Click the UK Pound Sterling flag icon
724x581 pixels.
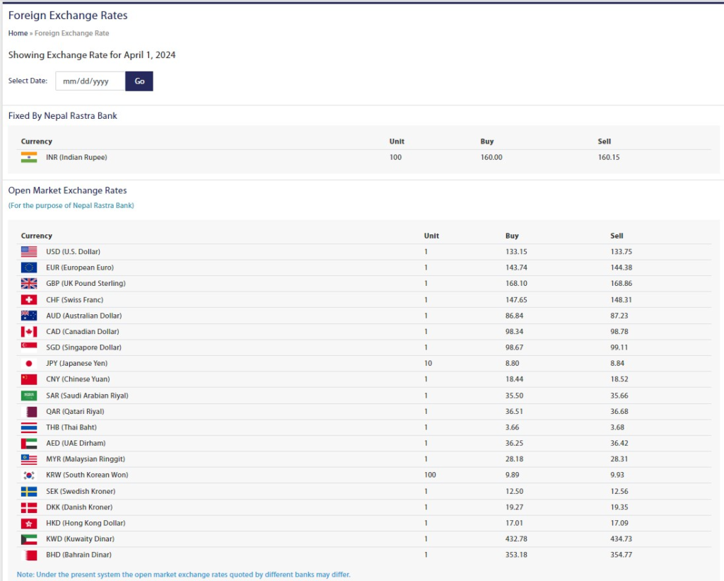tap(29, 284)
